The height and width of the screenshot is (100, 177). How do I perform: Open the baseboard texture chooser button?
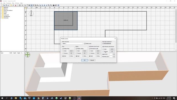point(112,51)
